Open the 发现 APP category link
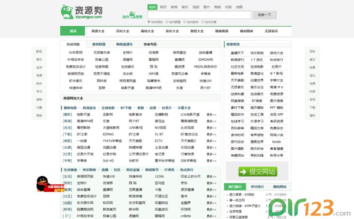 point(277,115)
